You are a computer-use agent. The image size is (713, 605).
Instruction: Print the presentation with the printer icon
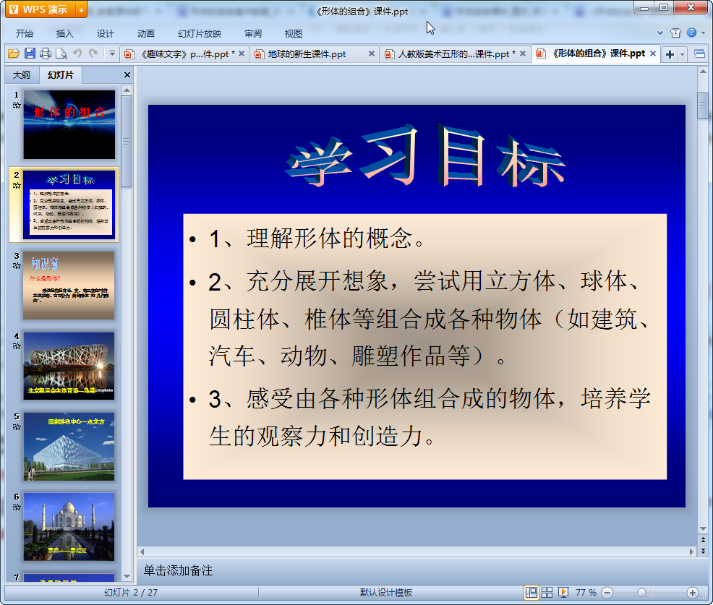click(x=46, y=53)
